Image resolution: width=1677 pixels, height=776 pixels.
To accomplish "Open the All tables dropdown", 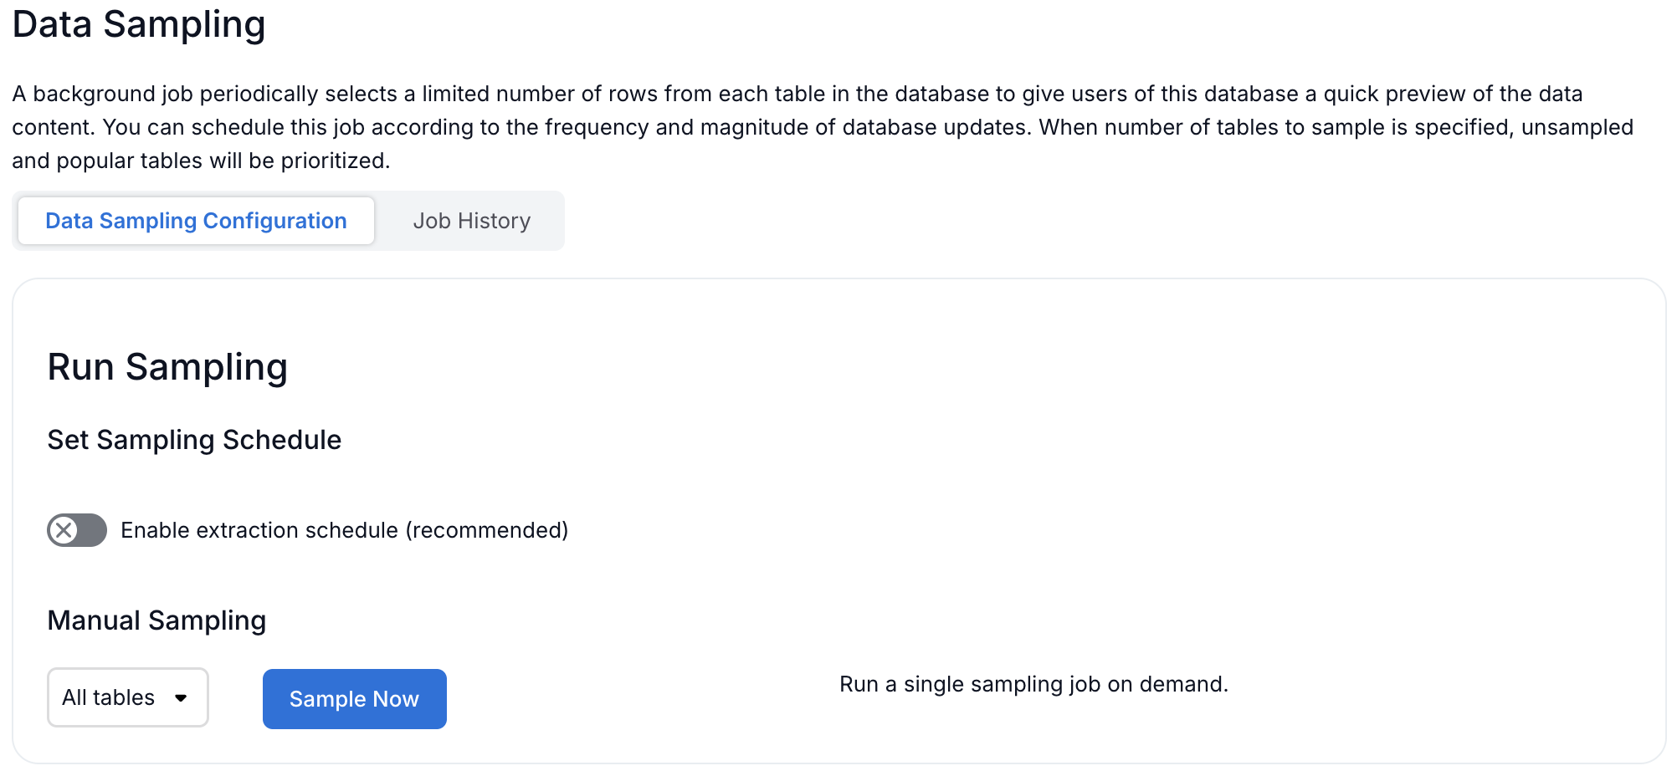I will coord(127,697).
